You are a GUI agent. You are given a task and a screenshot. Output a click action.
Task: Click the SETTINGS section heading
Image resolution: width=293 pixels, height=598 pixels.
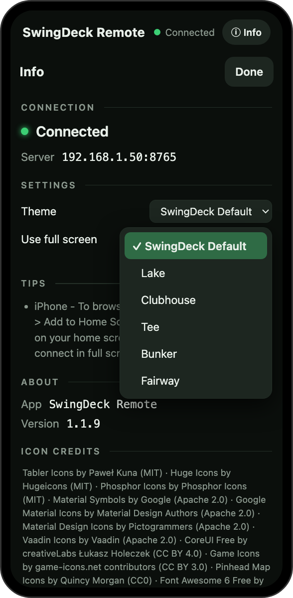(x=48, y=185)
